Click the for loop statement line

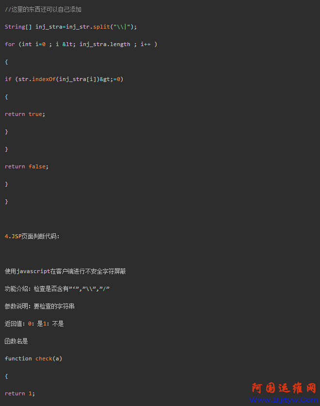pos(81,44)
